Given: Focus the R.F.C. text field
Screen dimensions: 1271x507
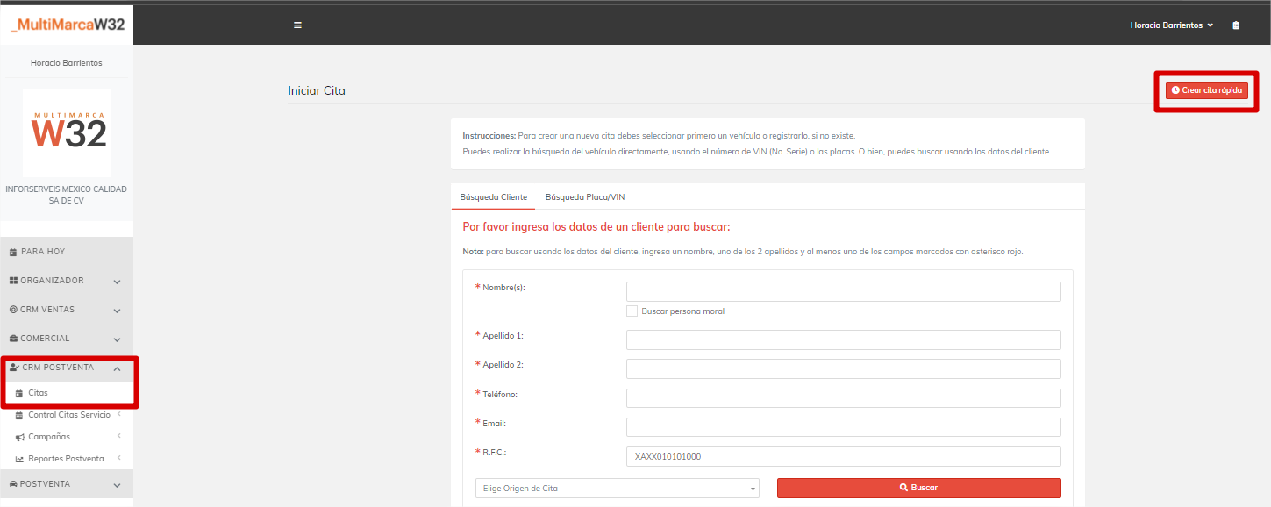Looking at the screenshot, I should (843, 457).
